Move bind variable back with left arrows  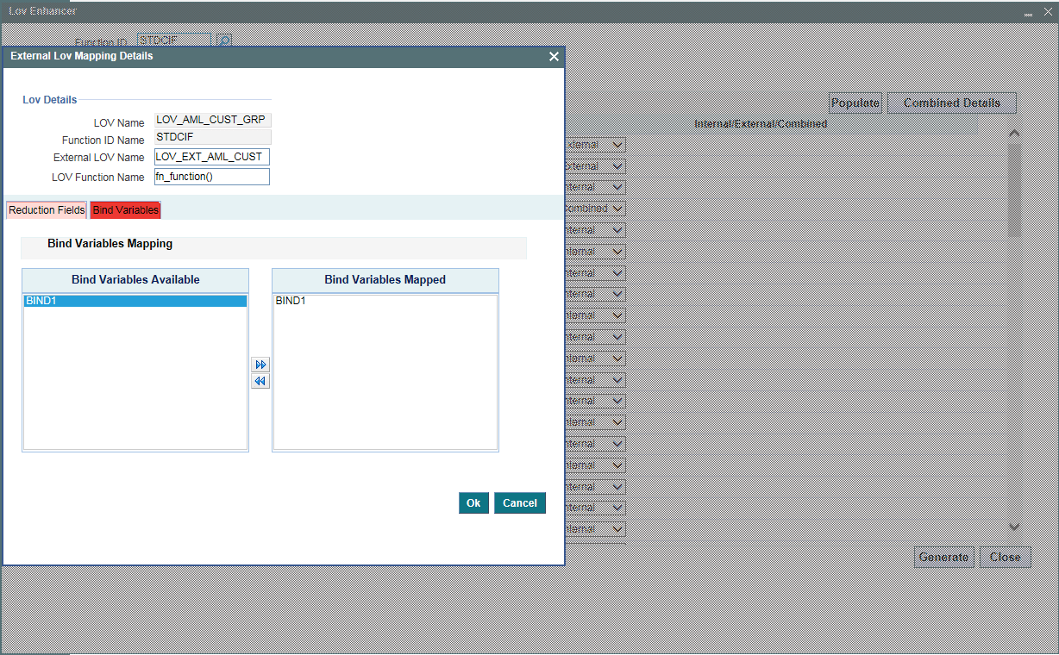[x=260, y=381]
